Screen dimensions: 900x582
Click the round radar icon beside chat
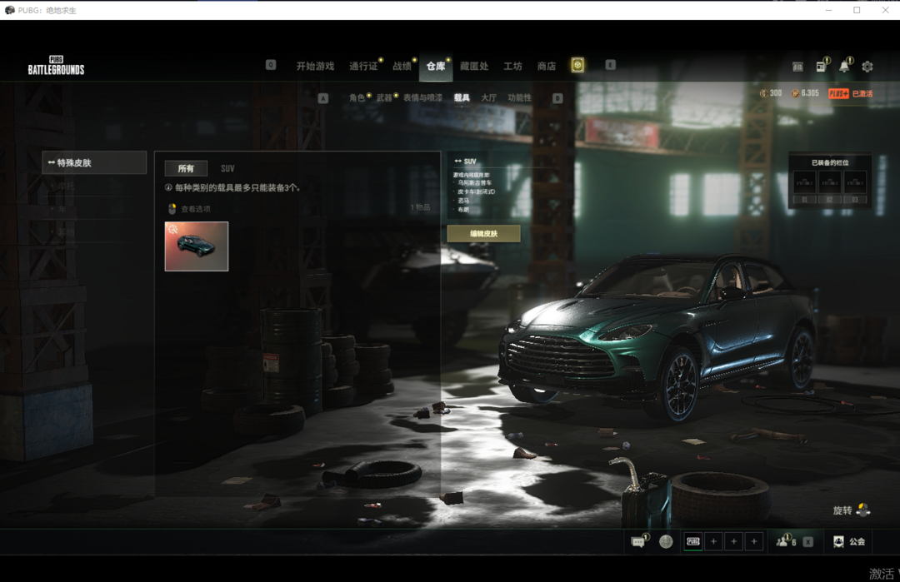pyautogui.click(x=666, y=542)
